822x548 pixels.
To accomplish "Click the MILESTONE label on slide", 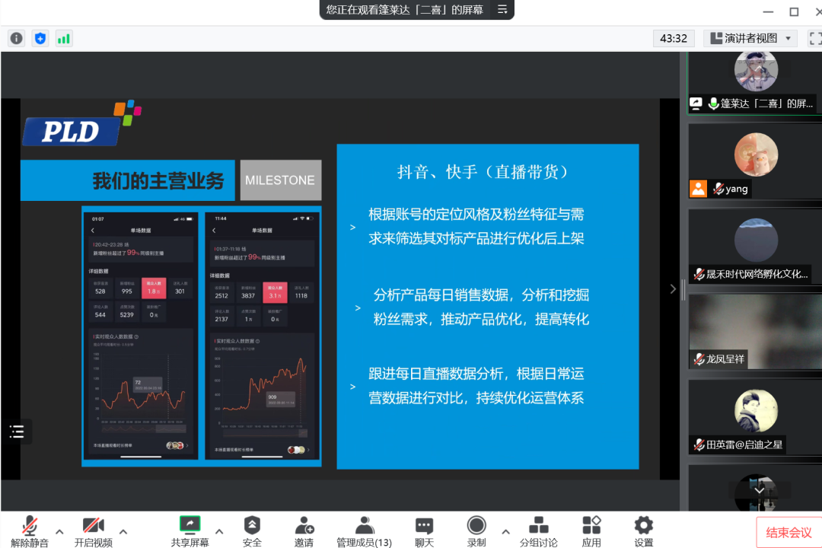I will (x=280, y=180).
